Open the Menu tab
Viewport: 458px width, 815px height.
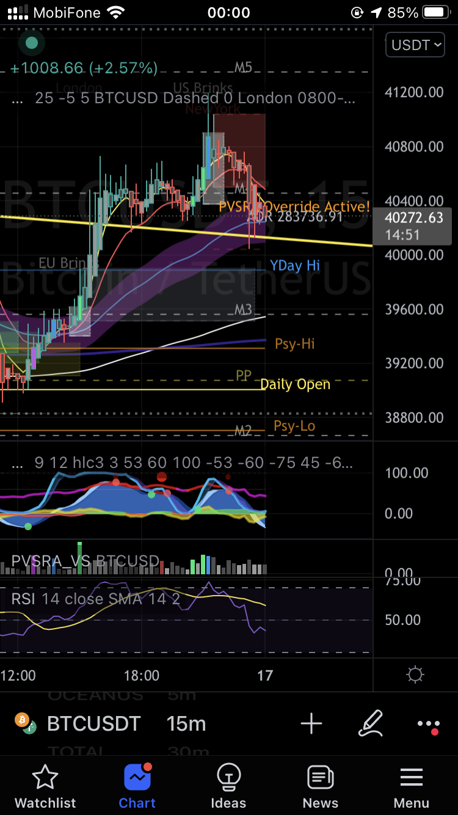pyautogui.click(x=412, y=786)
